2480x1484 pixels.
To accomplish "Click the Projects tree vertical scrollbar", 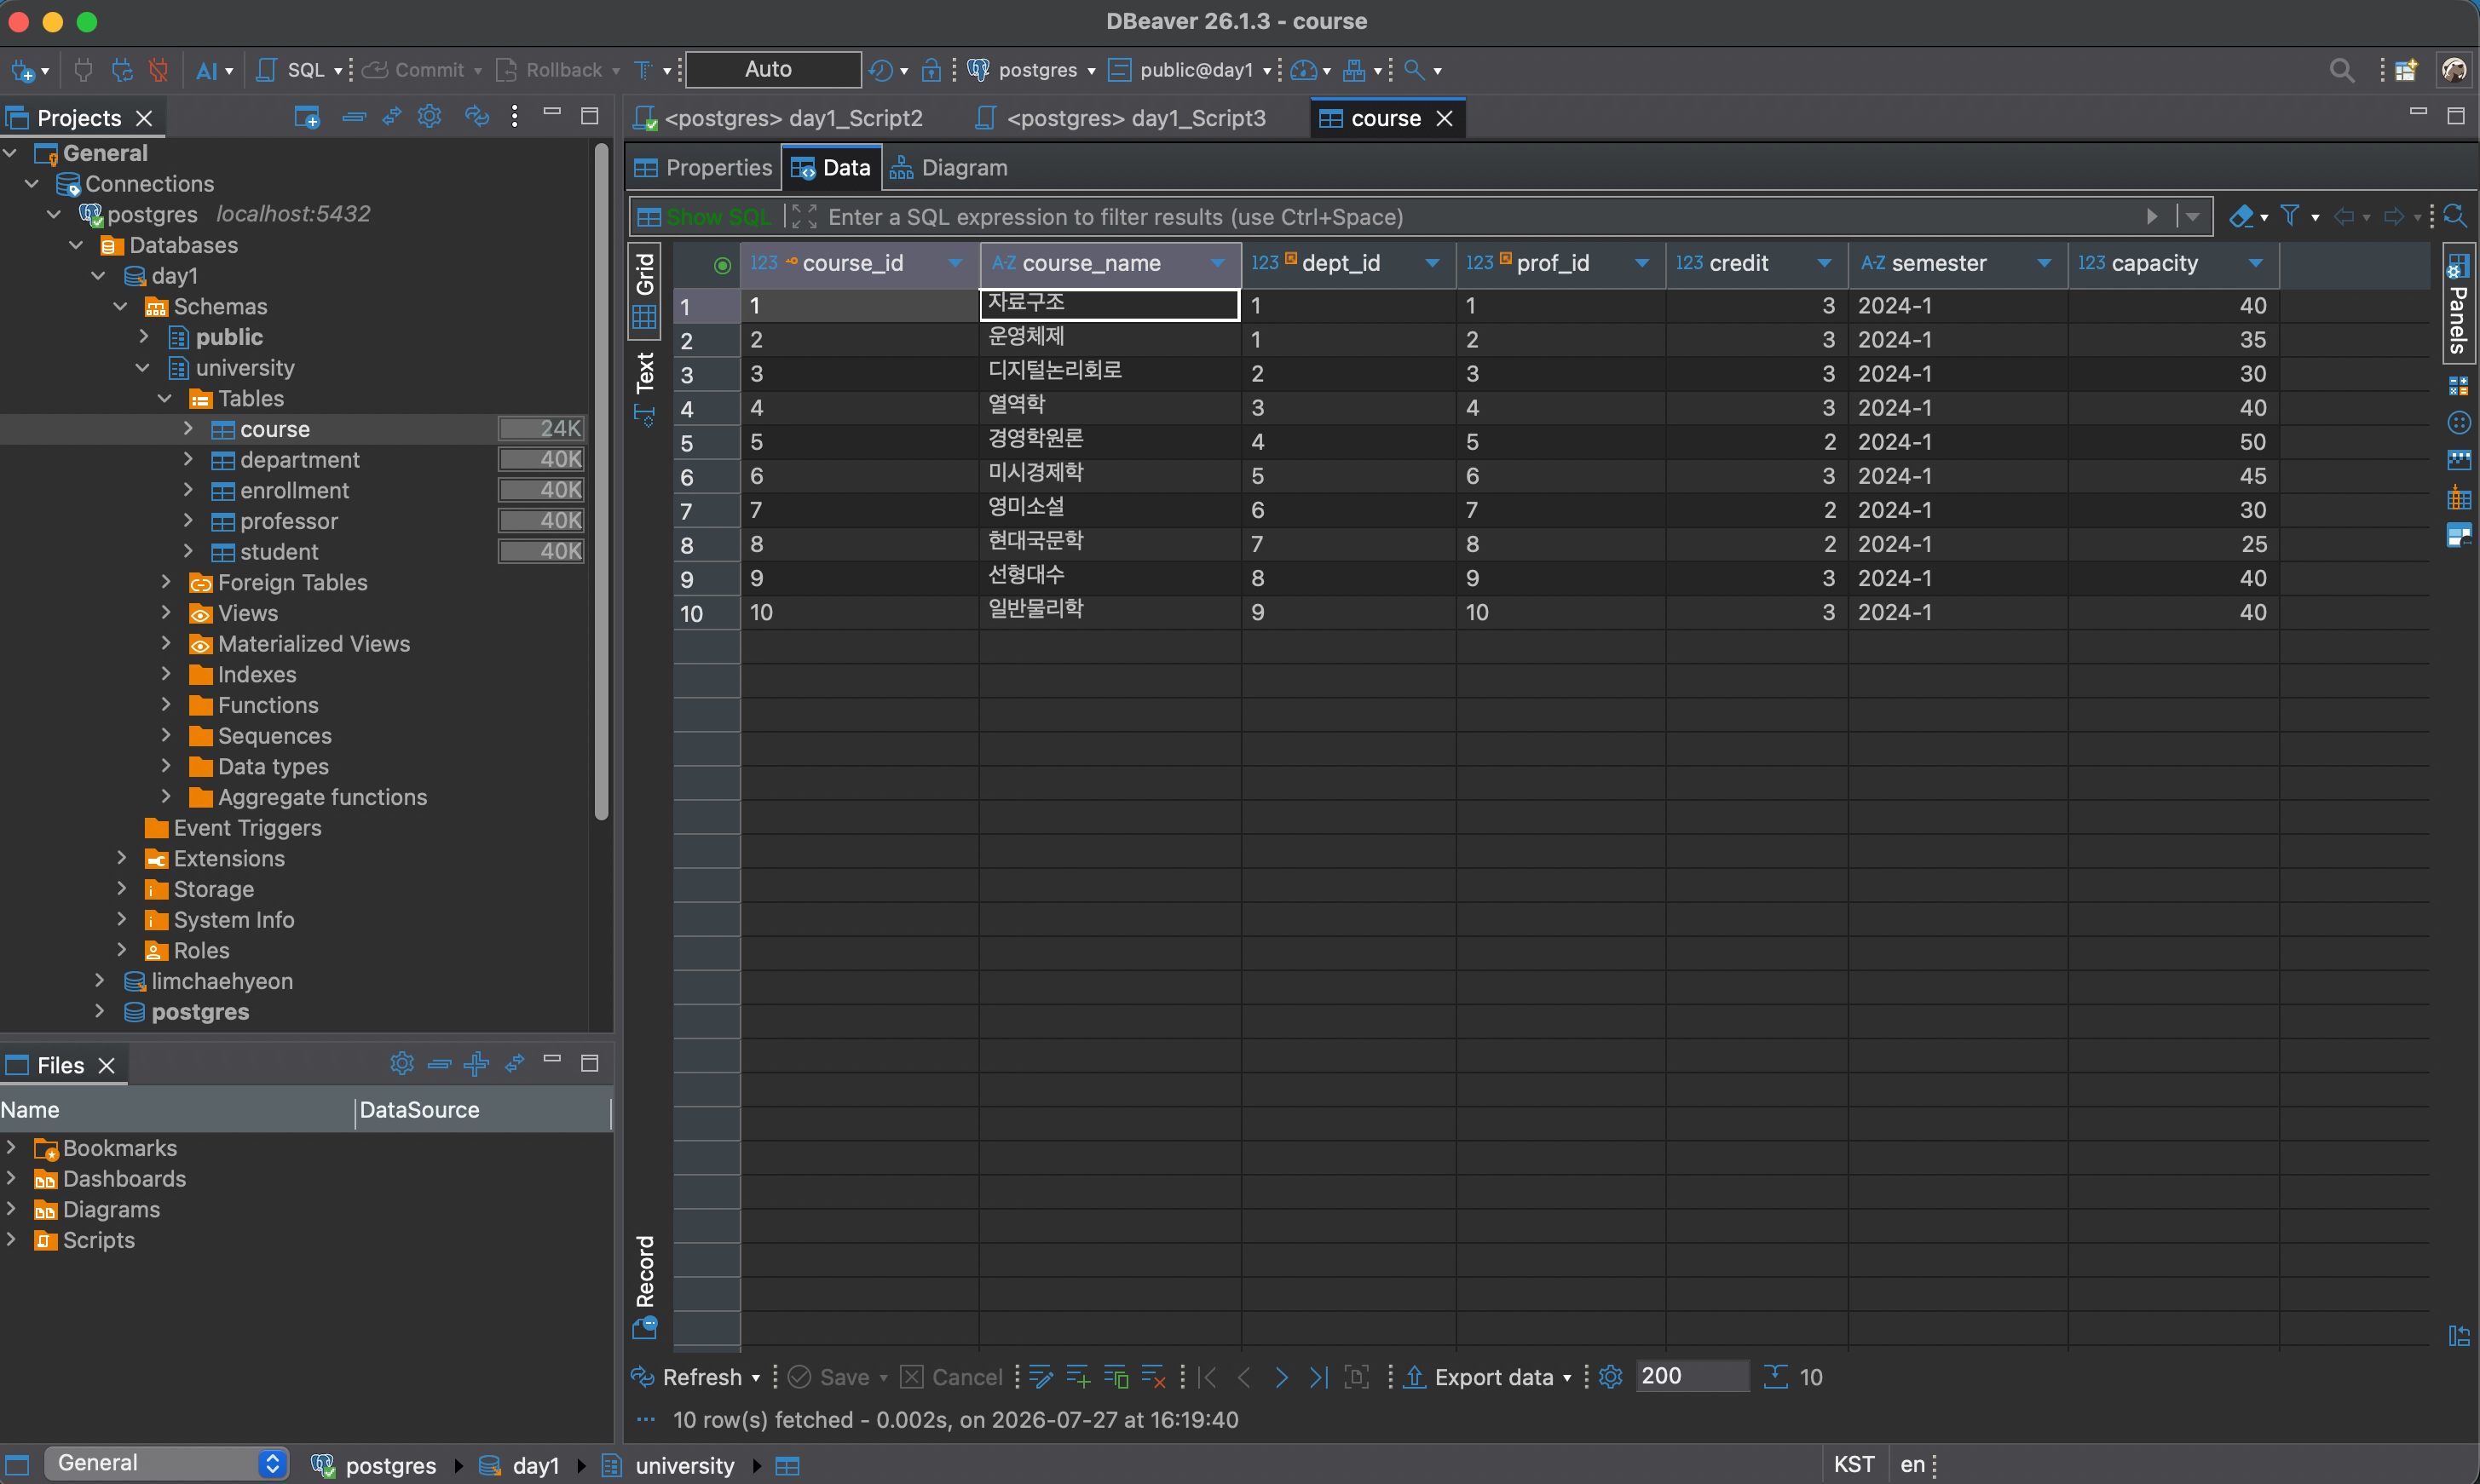I will pos(601,480).
